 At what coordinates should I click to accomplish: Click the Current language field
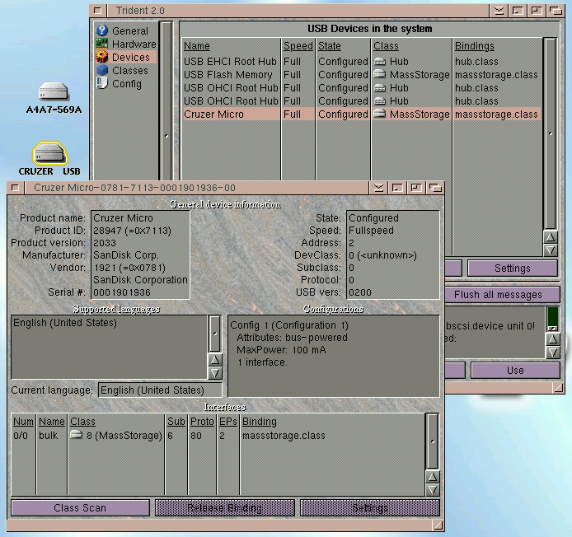tap(160, 390)
